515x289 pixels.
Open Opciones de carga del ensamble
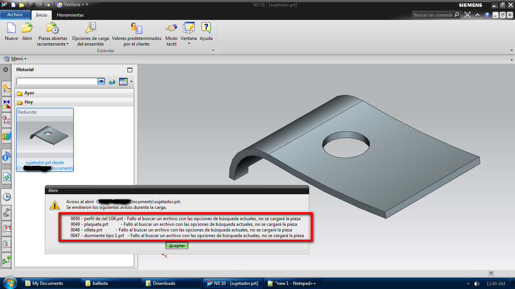(x=90, y=34)
